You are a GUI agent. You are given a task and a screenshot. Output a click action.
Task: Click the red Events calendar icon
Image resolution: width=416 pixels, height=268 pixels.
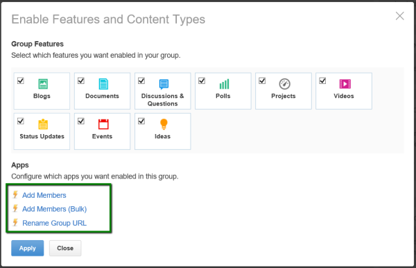click(x=103, y=124)
